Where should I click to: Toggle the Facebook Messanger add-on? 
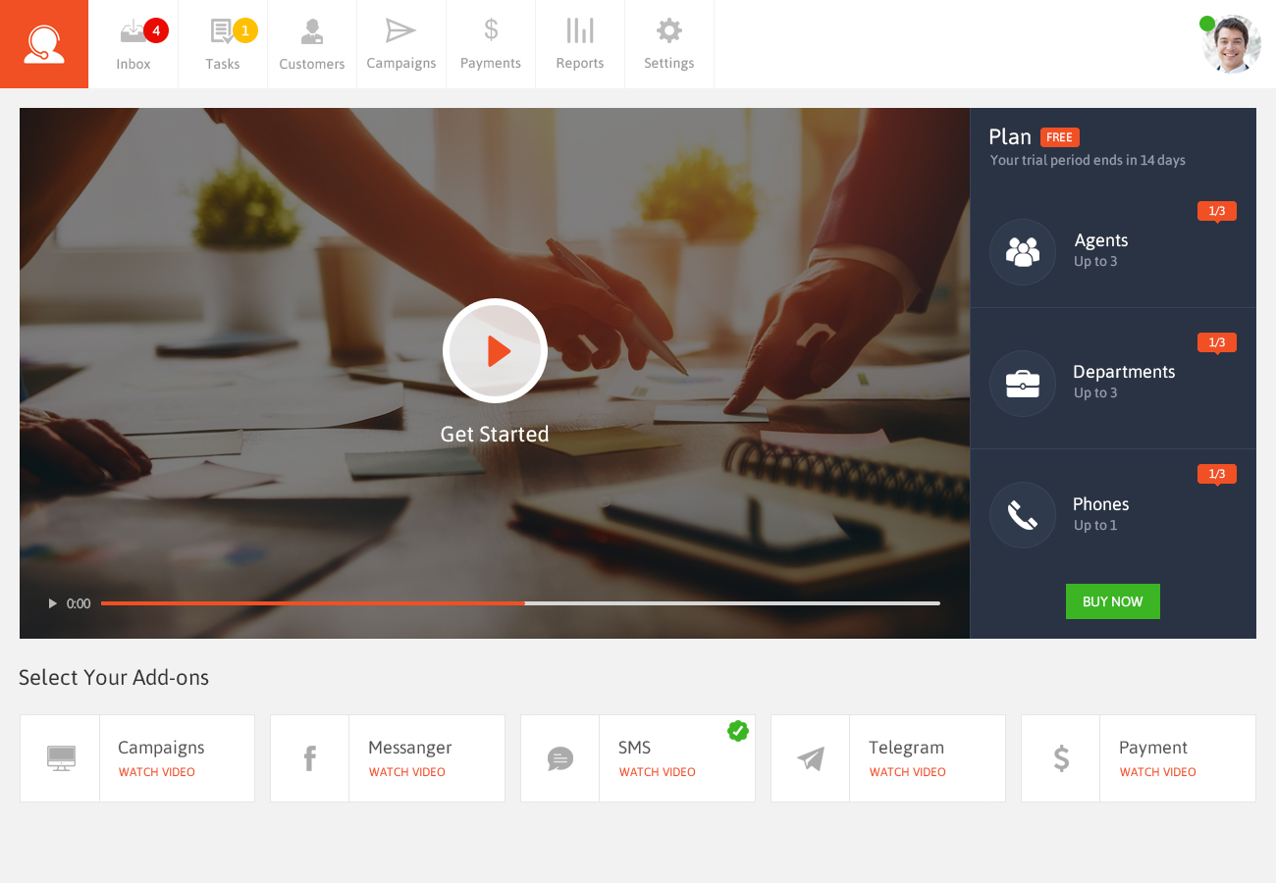(387, 757)
